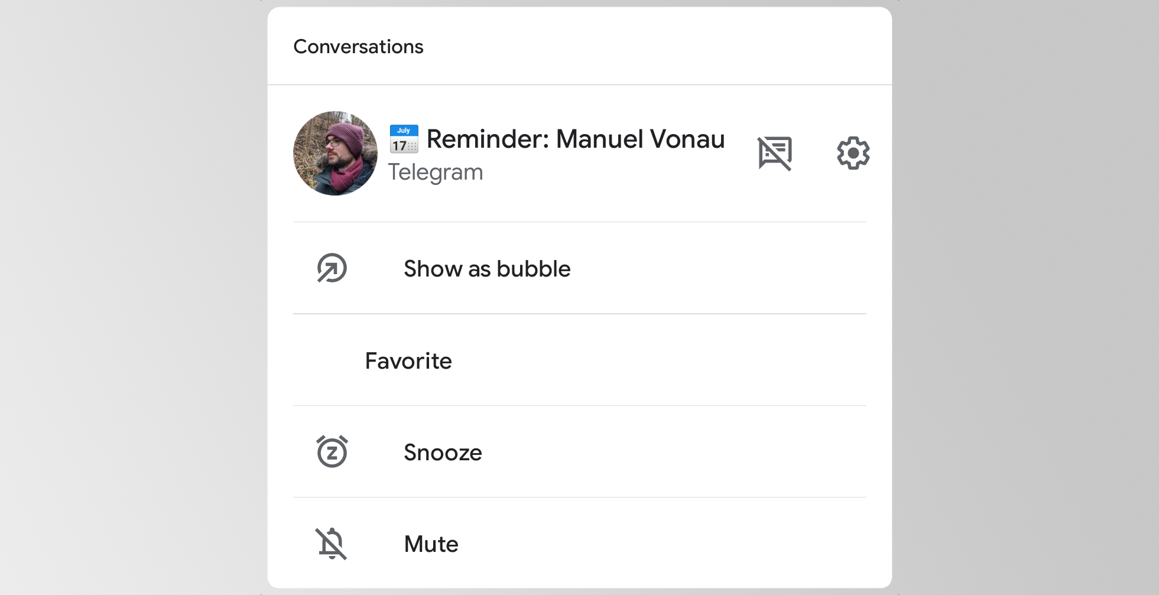
Task: Open the Reminder: Manuel Vonau notification
Action: (x=576, y=139)
